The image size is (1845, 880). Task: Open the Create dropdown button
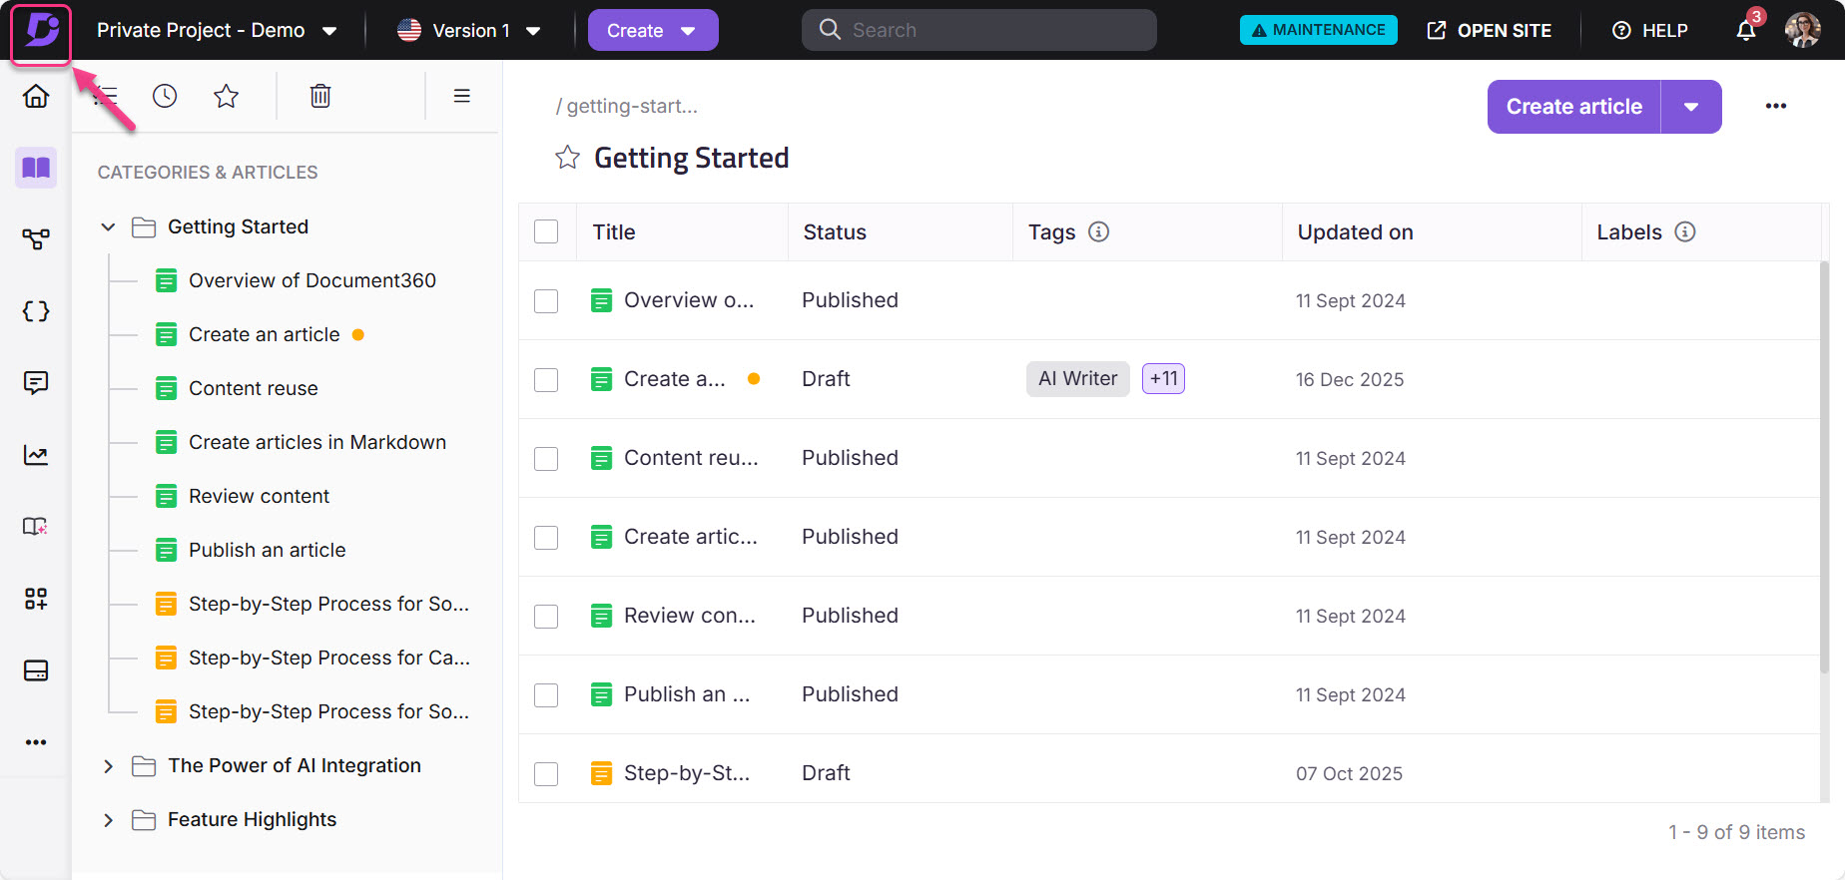click(x=653, y=30)
